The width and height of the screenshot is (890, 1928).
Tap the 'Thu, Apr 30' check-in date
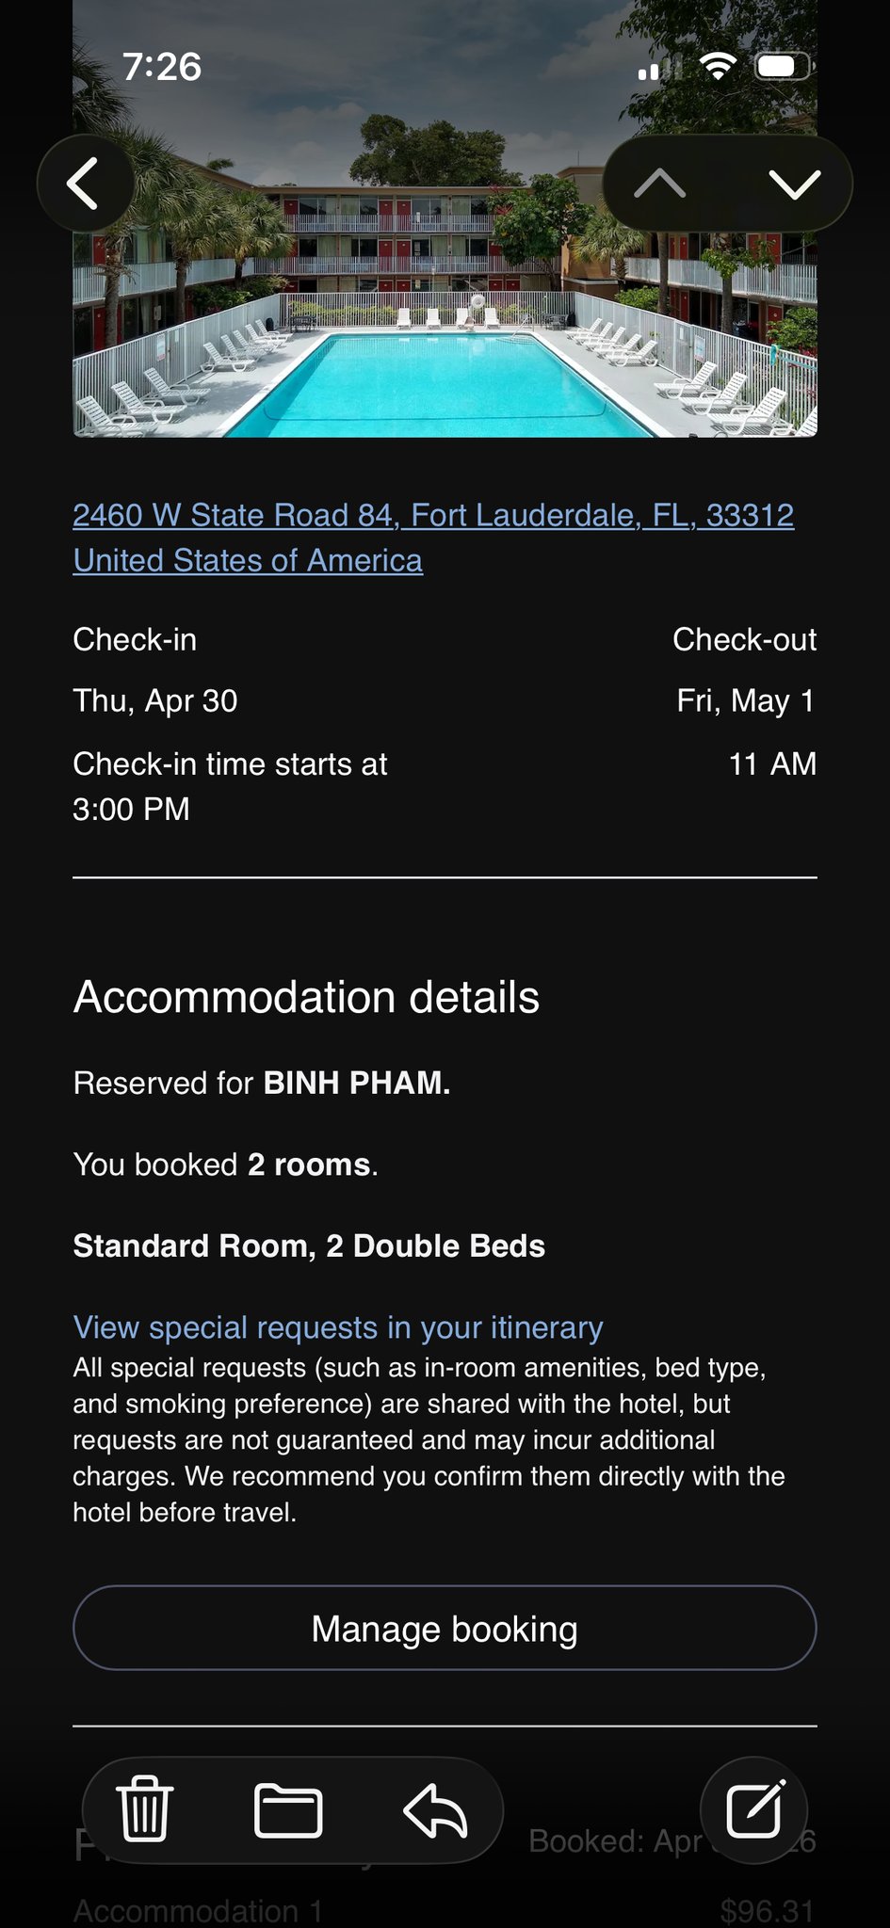click(x=155, y=701)
